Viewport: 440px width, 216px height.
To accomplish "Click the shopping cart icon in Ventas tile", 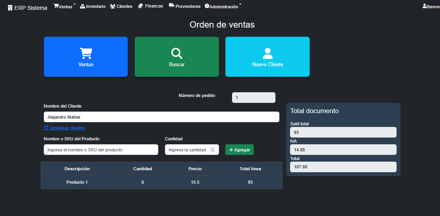I will tap(86, 53).
